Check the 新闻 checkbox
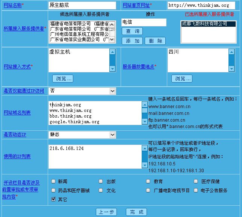The height and width of the screenshot is (217, 242). pos(54,181)
